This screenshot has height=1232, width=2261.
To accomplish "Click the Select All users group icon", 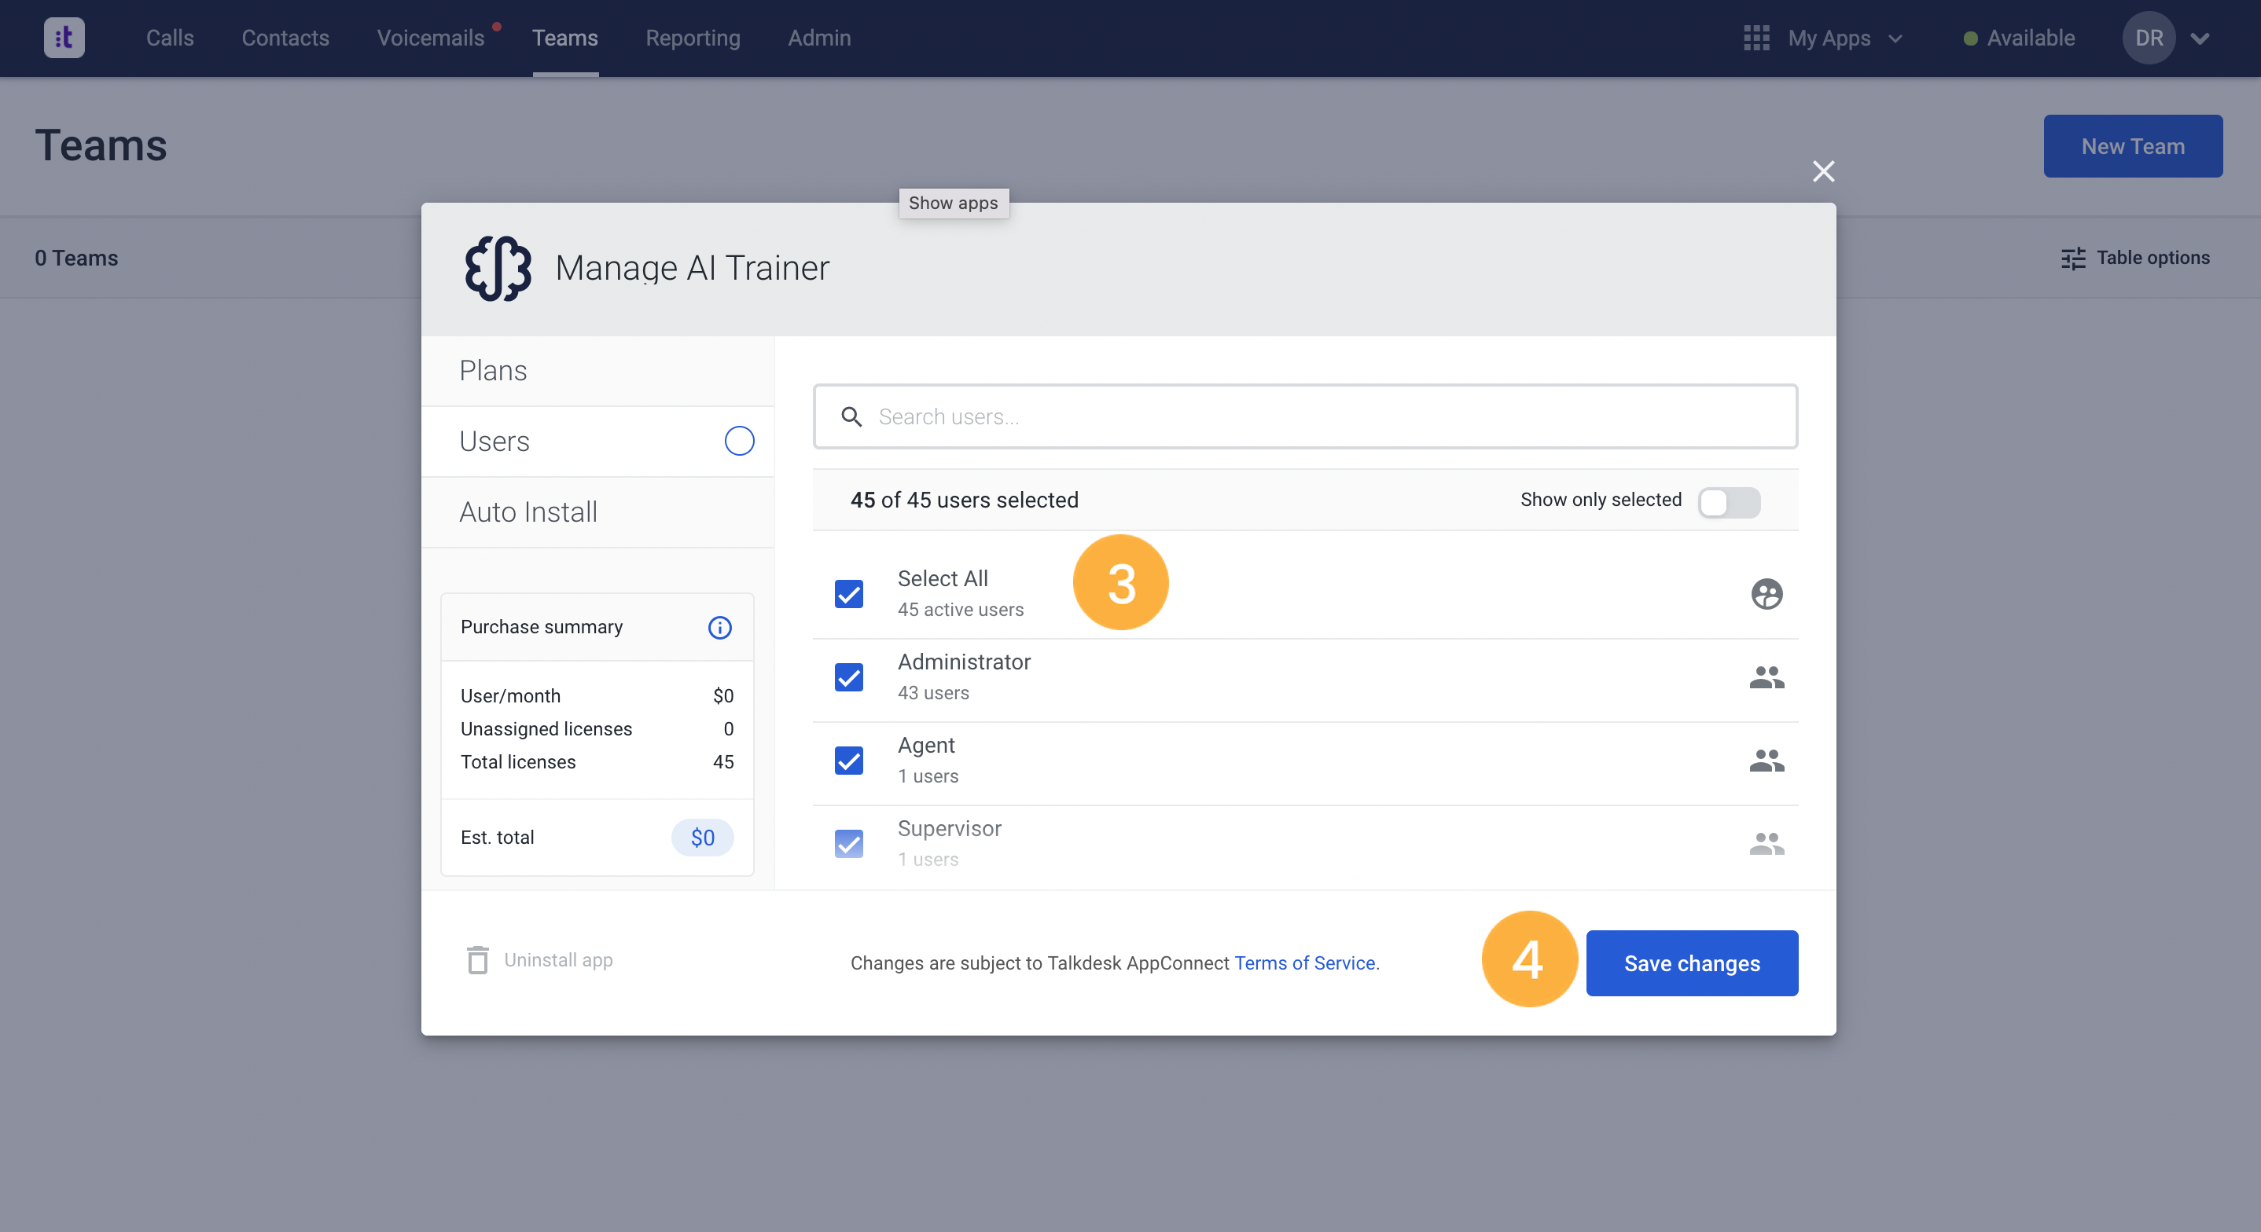I will pyautogui.click(x=1766, y=594).
